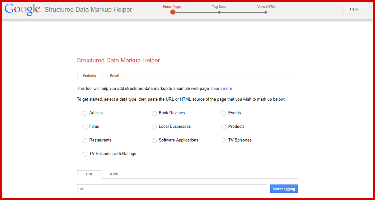Click the Start Tagging button
Screen dimensions: 375x200
[x=284, y=189]
